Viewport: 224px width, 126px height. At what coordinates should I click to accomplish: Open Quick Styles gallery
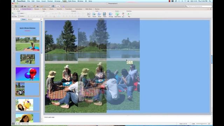pos(118,15)
